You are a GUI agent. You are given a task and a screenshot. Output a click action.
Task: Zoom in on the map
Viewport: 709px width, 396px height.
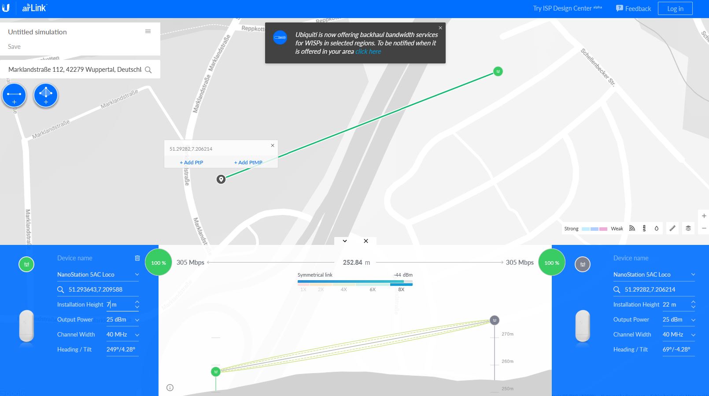pyautogui.click(x=704, y=216)
